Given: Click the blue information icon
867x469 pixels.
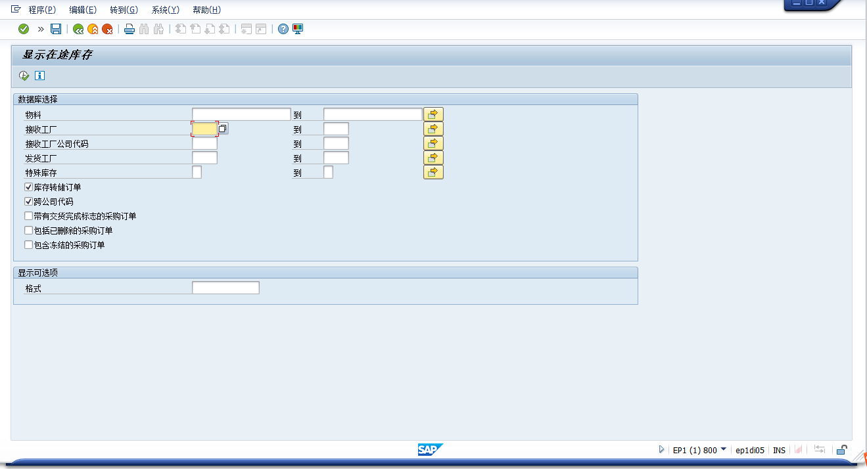Looking at the screenshot, I should (39, 76).
